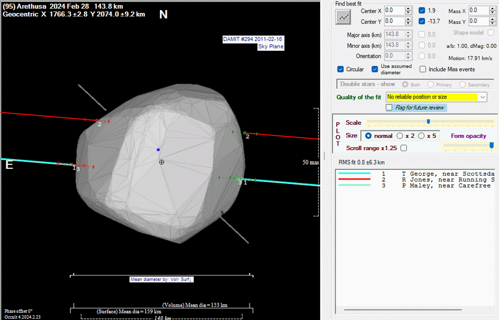Image resolution: width=499 pixels, height=320 pixels.
Task: Select plot size x 2
Action: [400, 136]
